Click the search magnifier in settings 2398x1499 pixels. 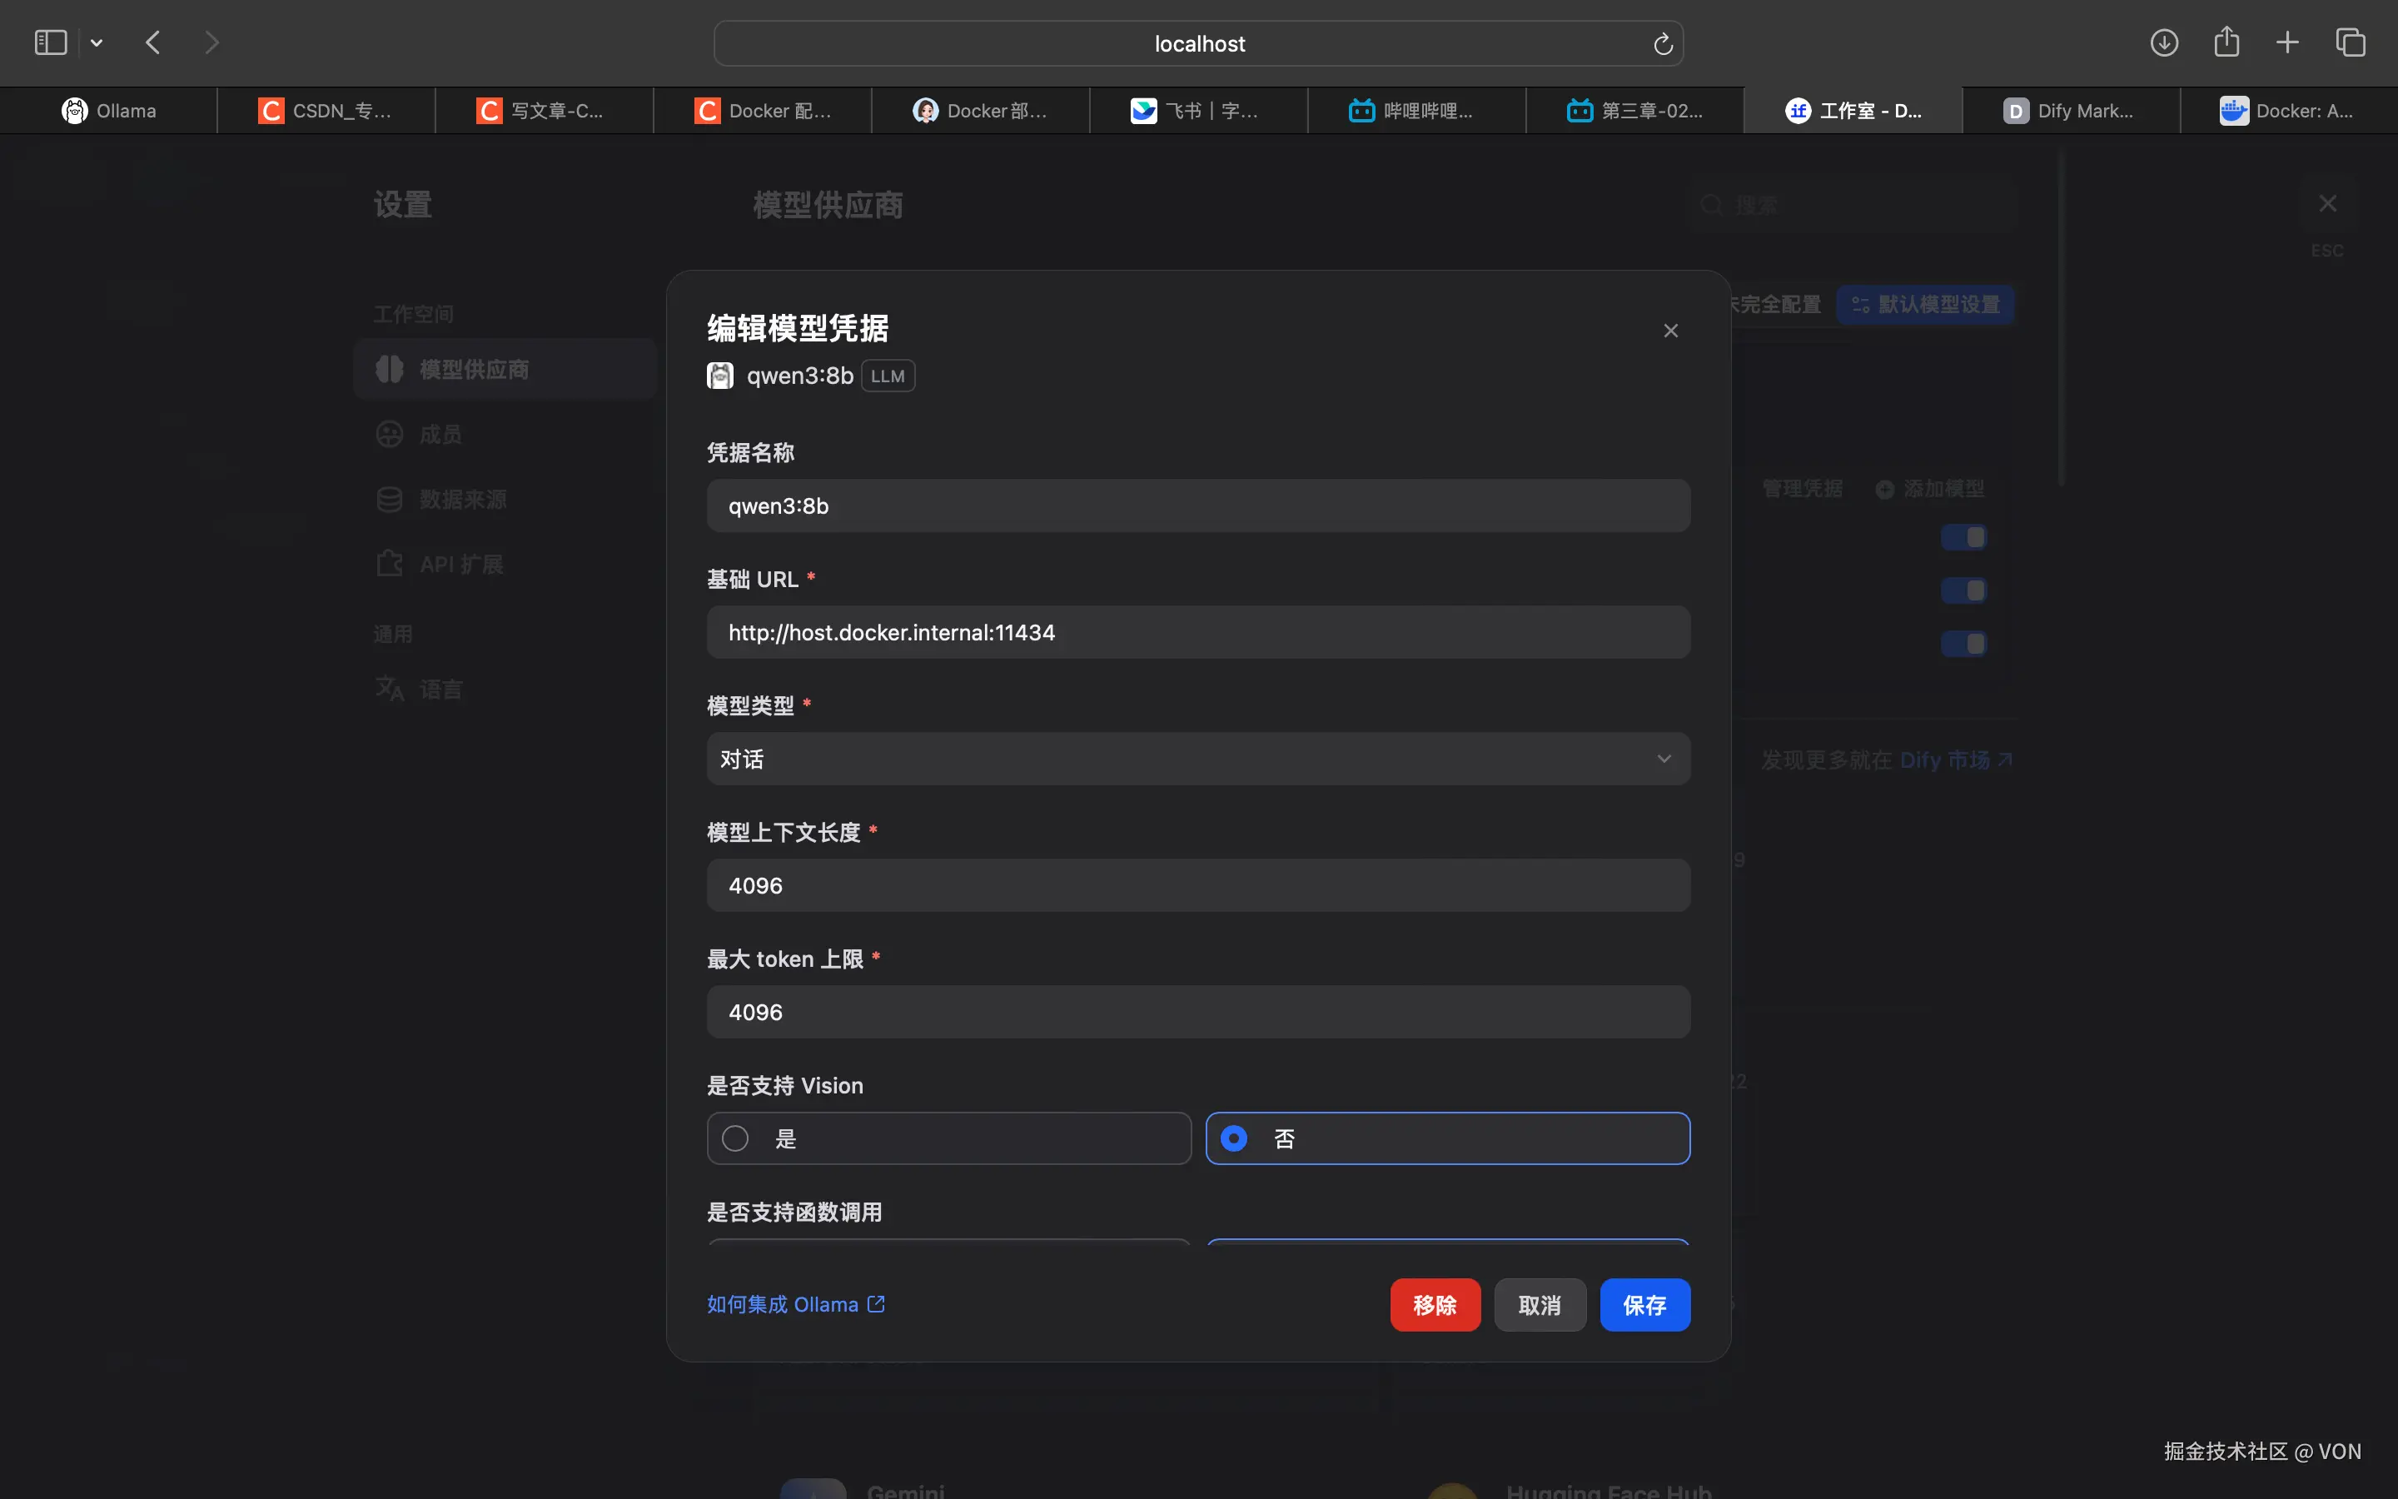click(1710, 205)
